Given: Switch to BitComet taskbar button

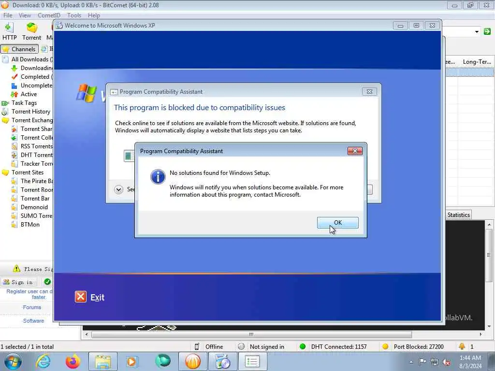Looking at the screenshot, I should (192, 361).
